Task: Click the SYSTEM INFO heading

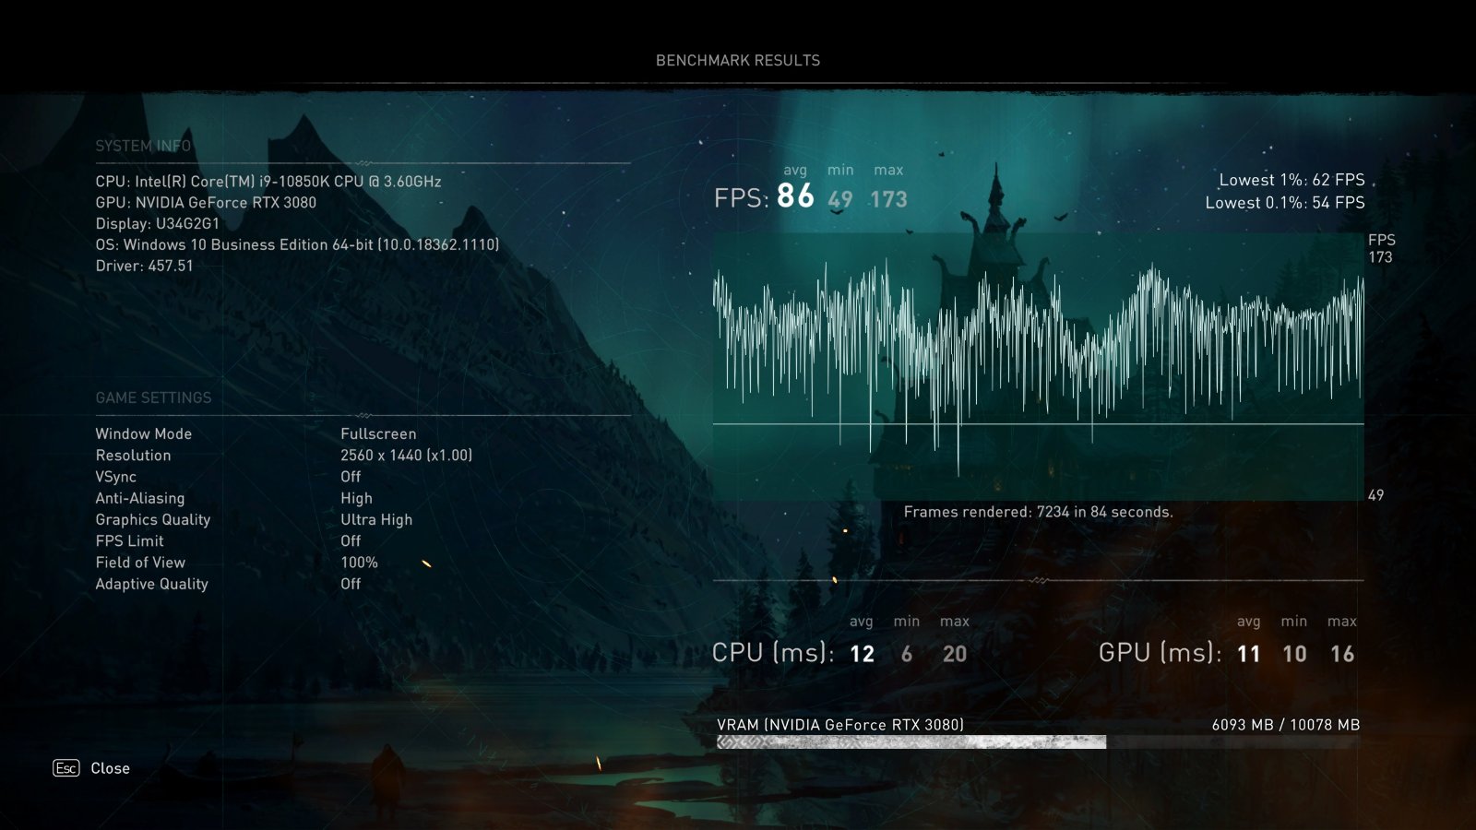Action: point(143,146)
